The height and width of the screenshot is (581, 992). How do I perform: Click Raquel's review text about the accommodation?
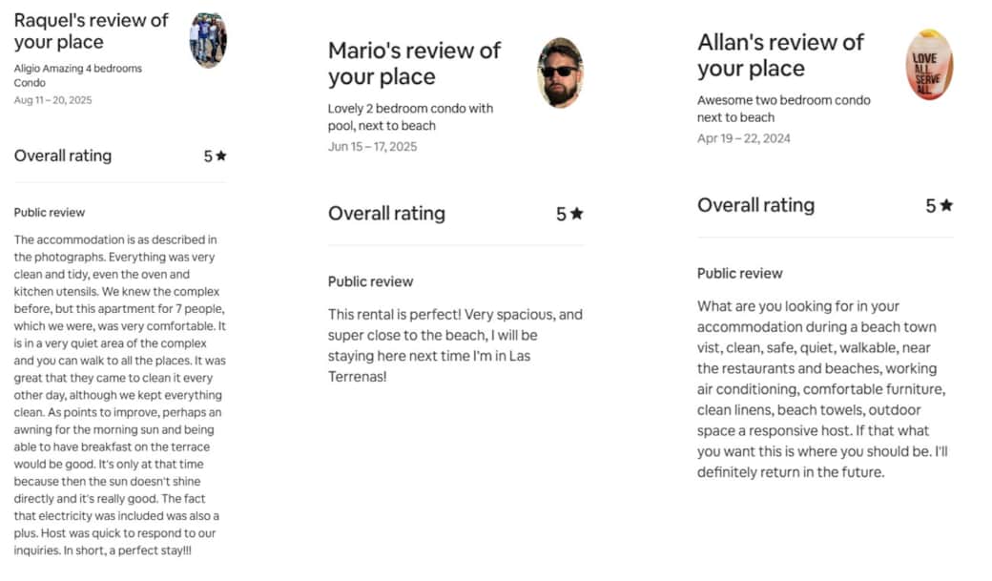click(118, 394)
